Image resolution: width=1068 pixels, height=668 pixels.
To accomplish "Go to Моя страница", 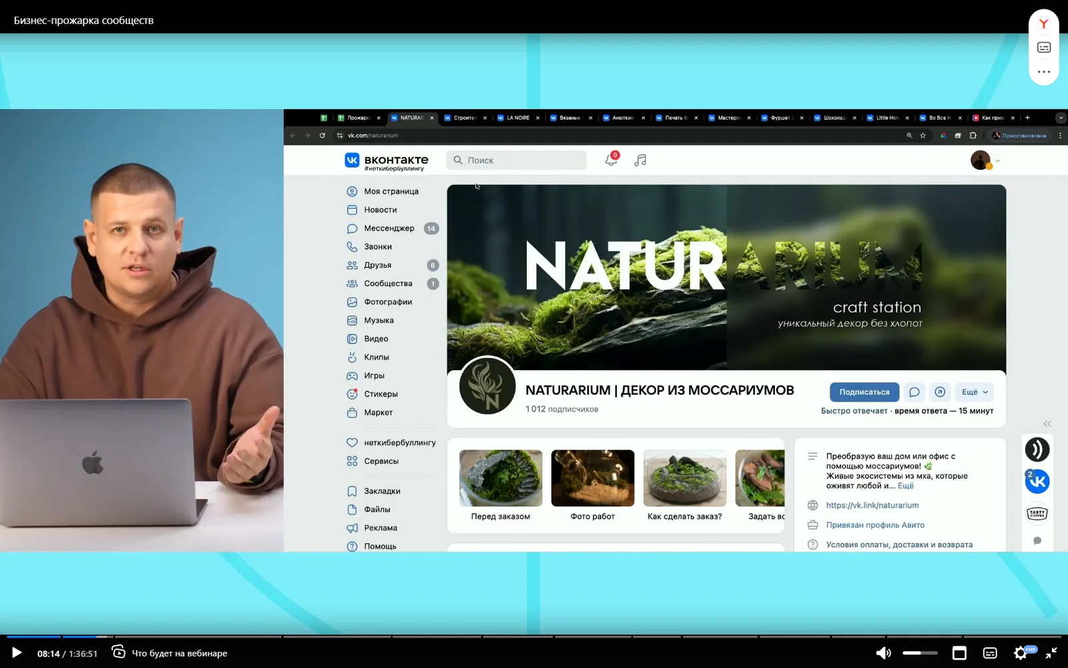I will (392, 191).
